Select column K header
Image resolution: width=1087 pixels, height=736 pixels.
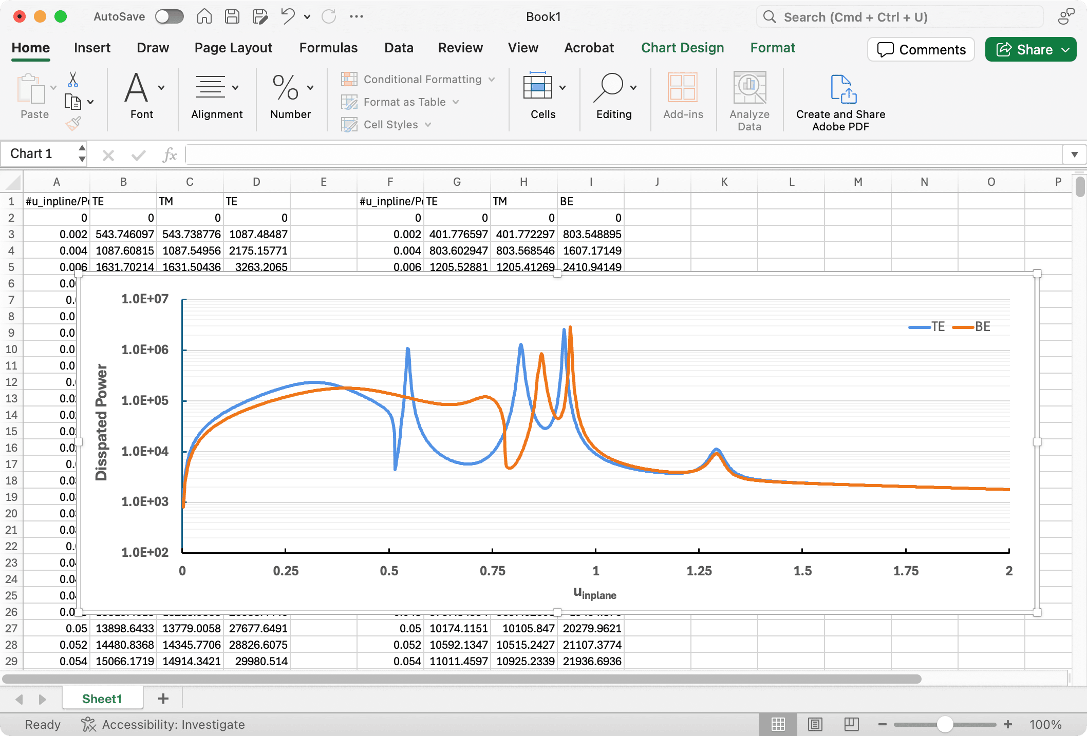click(724, 182)
